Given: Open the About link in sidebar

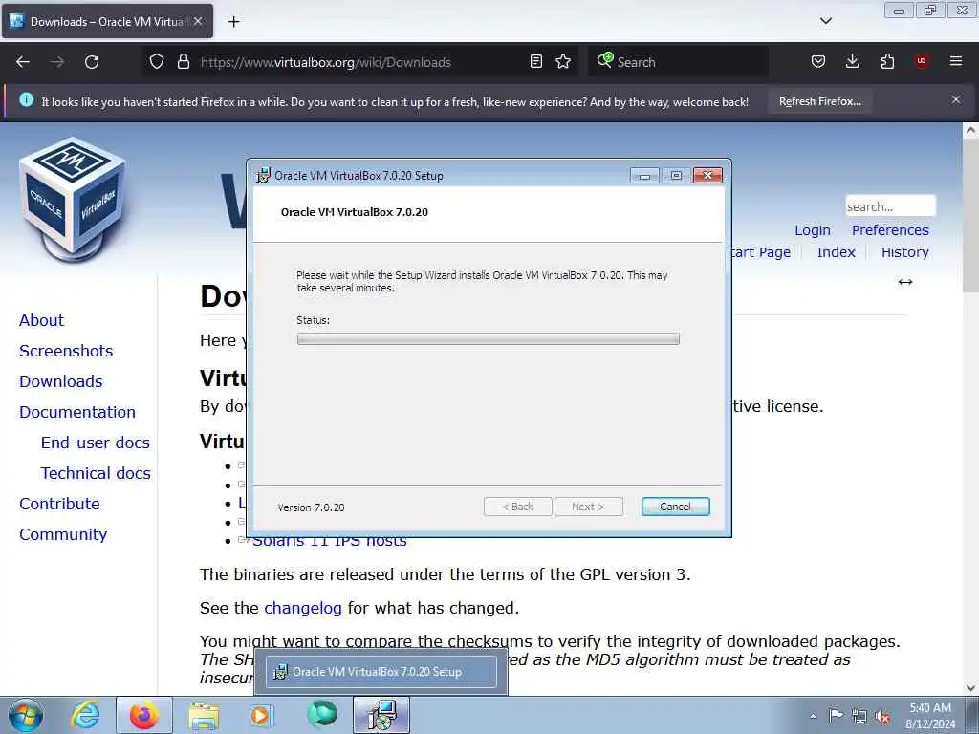Looking at the screenshot, I should tap(41, 320).
